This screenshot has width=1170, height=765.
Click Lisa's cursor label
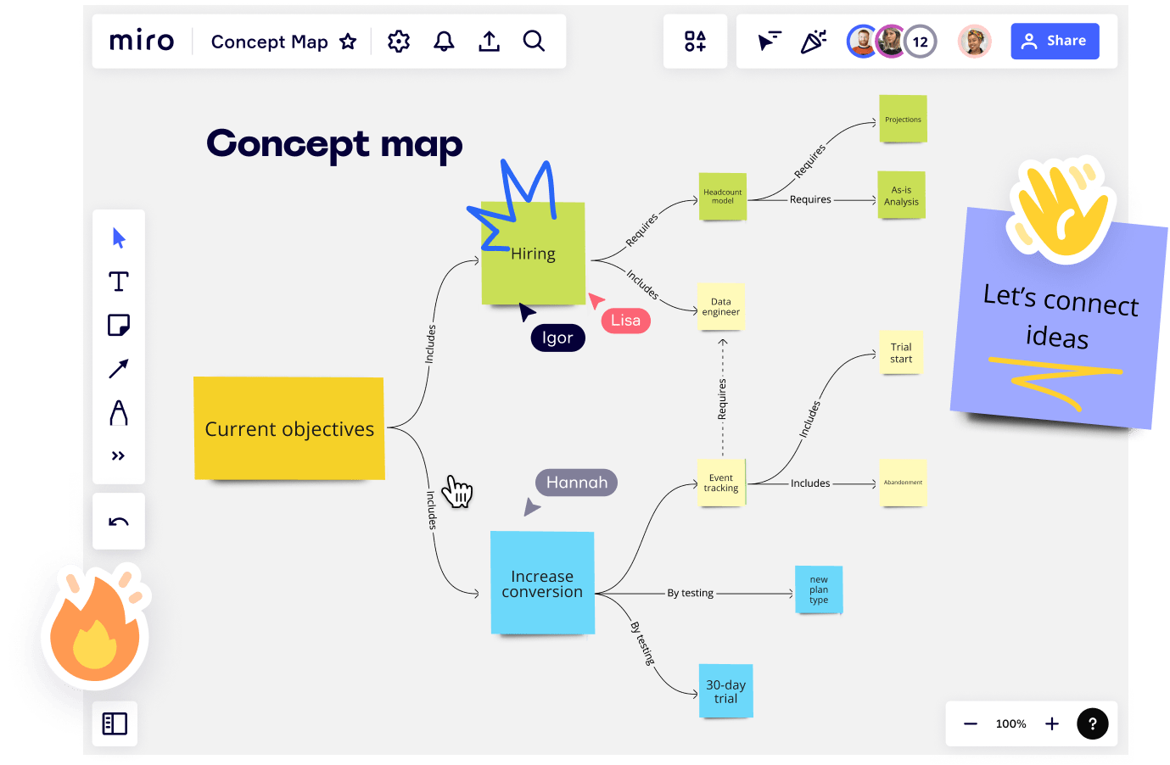click(x=626, y=320)
